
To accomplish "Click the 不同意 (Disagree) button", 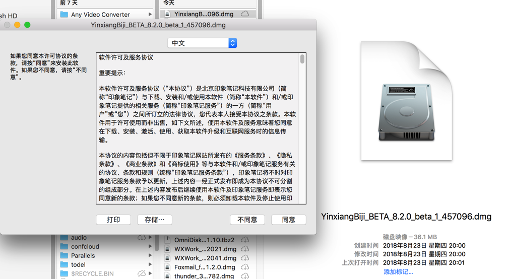I will point(247,220).
